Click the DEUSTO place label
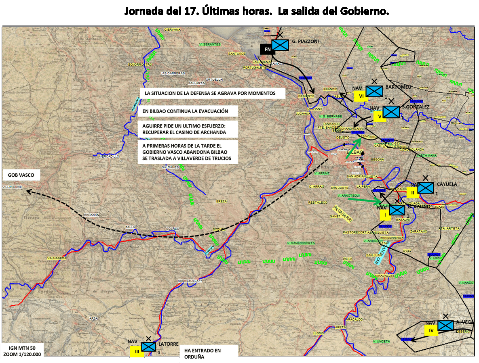Viewport: 479px width, 363px height. click(x=343, y=138)
